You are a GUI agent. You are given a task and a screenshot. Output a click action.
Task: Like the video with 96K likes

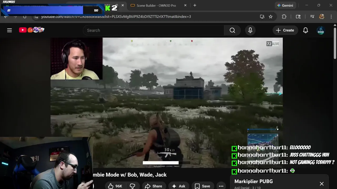click(115, 186)
